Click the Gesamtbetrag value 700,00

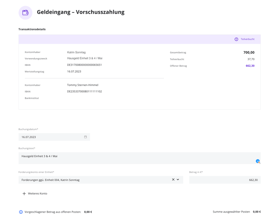pyautogui.click(x=249, y=53)
